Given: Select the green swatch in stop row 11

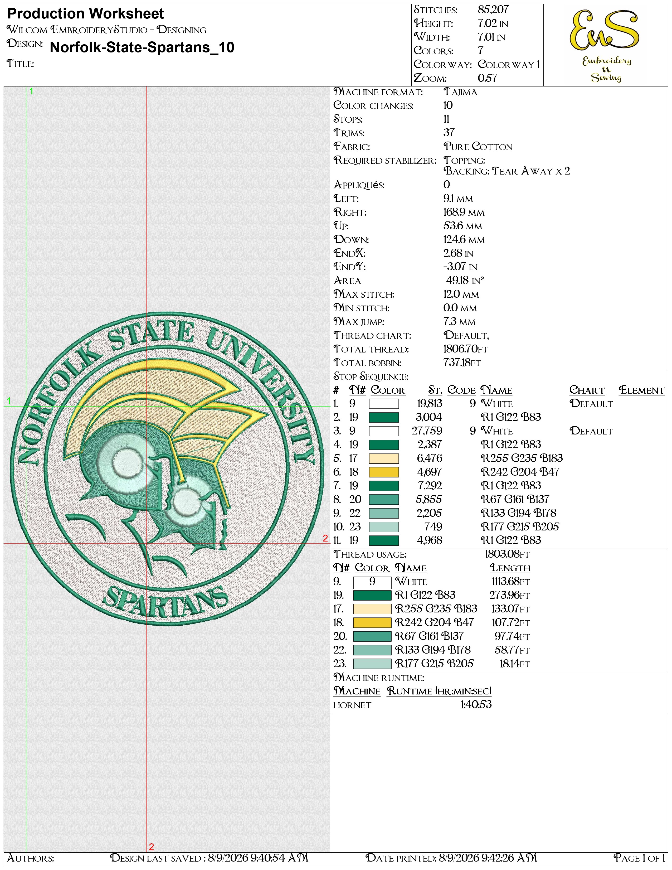Looking at the screenshot, I should coord(384,540).
